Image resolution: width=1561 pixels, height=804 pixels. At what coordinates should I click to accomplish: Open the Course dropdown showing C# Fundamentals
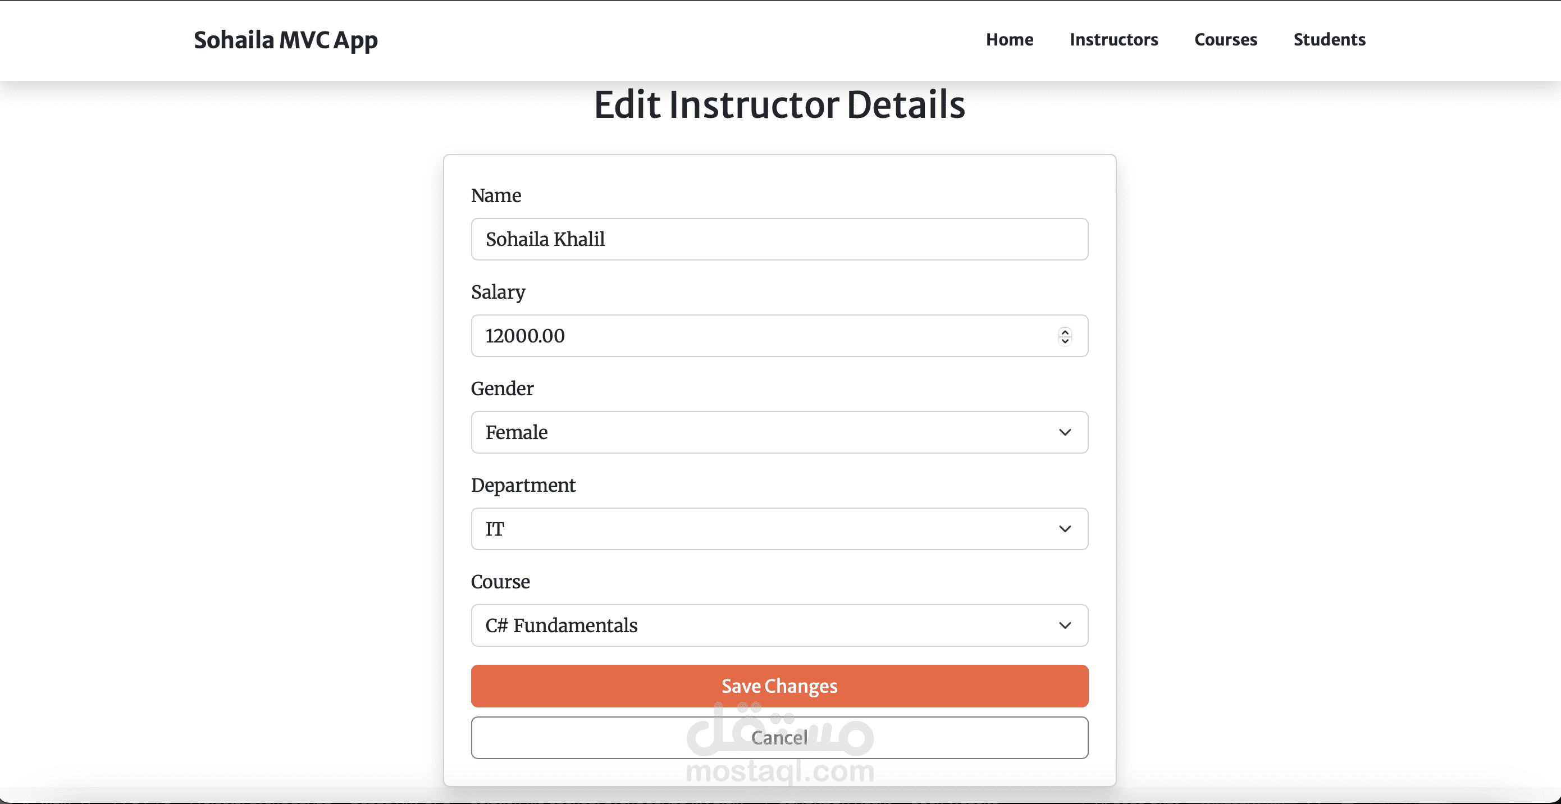[x=779, y=625]
